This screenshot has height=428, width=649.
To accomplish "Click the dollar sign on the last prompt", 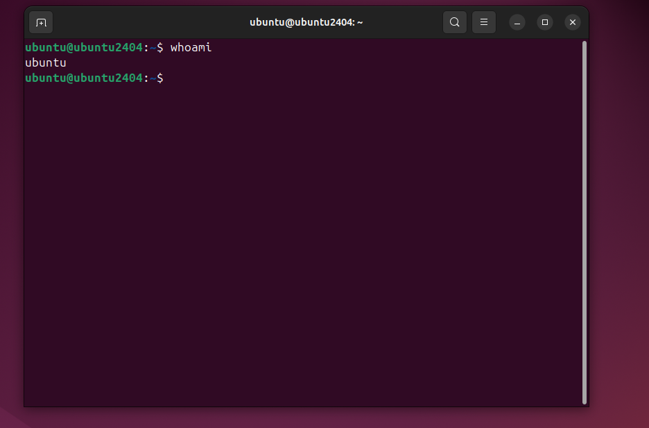I will pyautogui.click(x=160, y=78).
